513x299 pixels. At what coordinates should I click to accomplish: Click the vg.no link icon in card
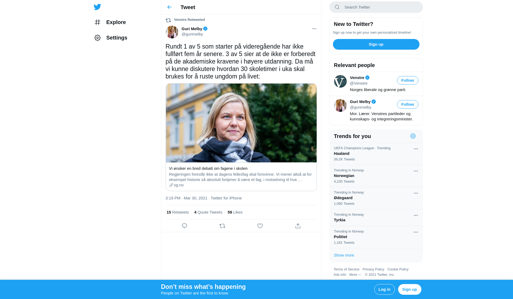click(171, 185)
